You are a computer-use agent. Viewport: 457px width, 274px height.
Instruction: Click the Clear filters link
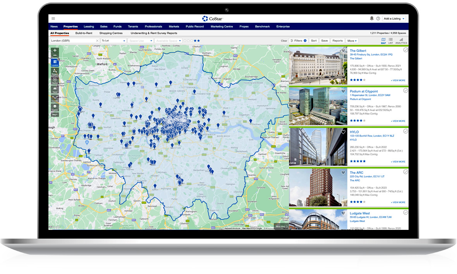coord(284,41)
